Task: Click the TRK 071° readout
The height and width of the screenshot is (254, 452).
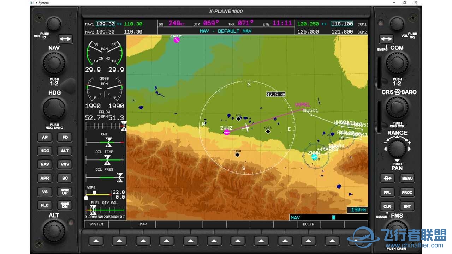Action: (245, 23)
